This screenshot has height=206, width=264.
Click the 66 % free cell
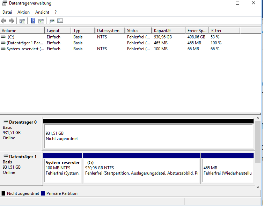coord(215,49)
